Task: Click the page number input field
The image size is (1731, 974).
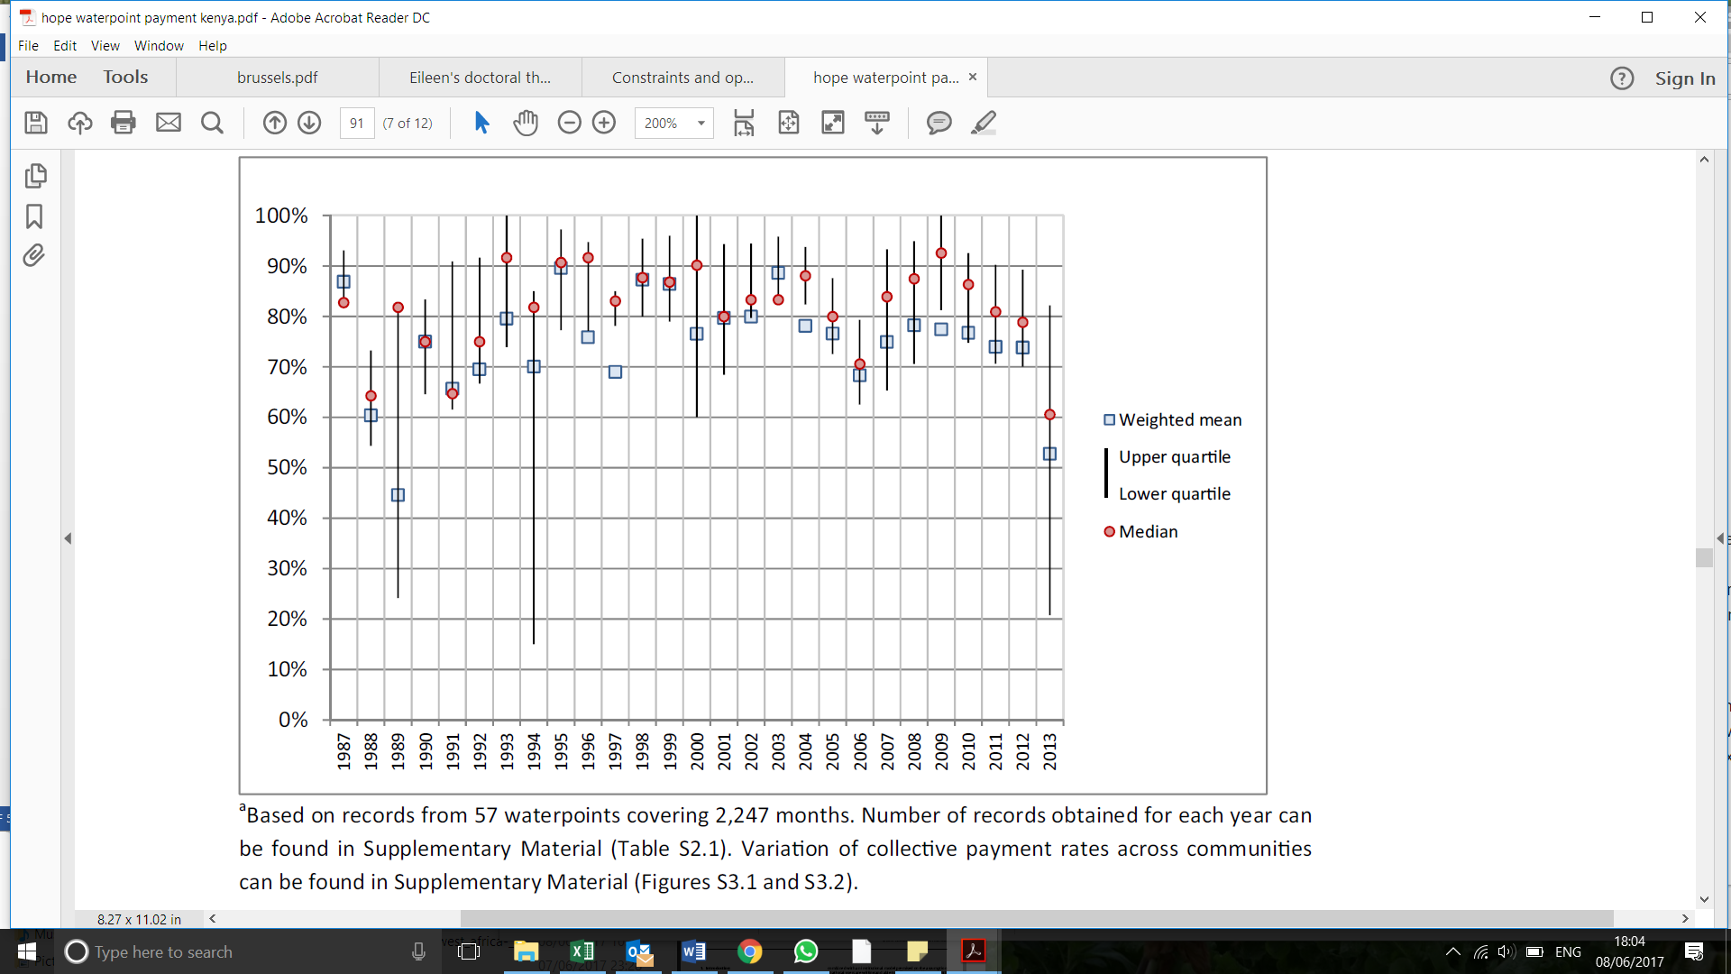Action: click(357, 123)
